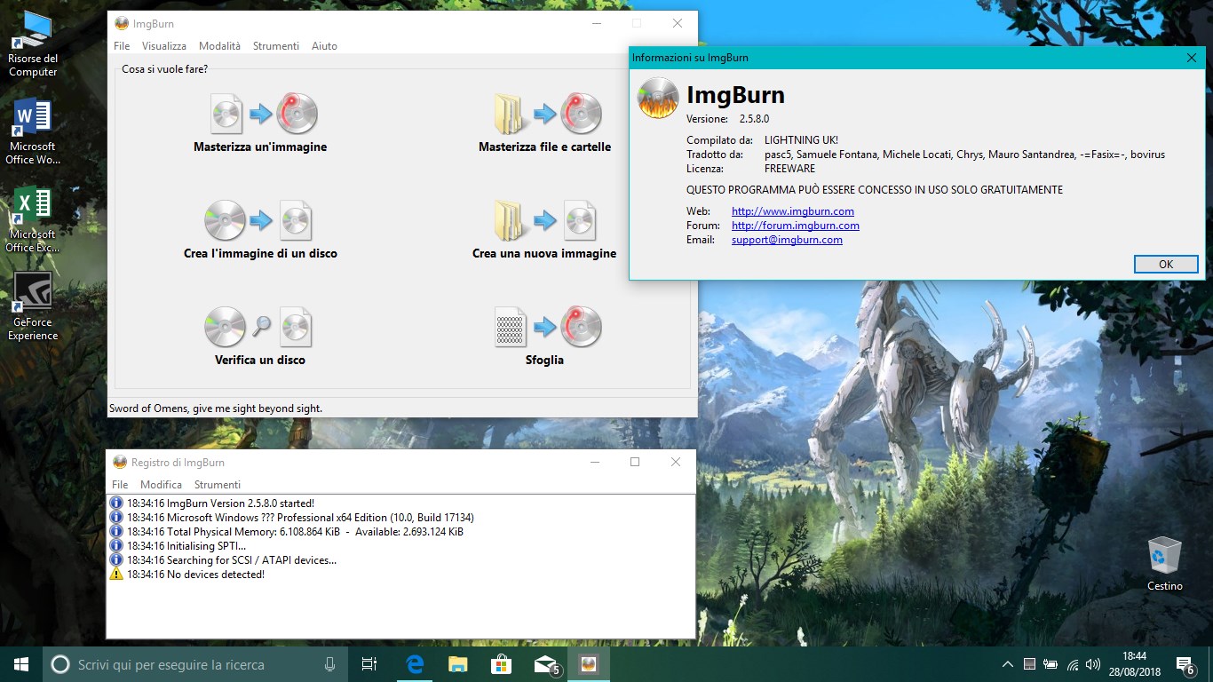Viewport: 1213px width, 682px height.
Task: Close the Informazioni su ImgBurn dialog
Action: pyautogui.click(x=1192, y=58)
